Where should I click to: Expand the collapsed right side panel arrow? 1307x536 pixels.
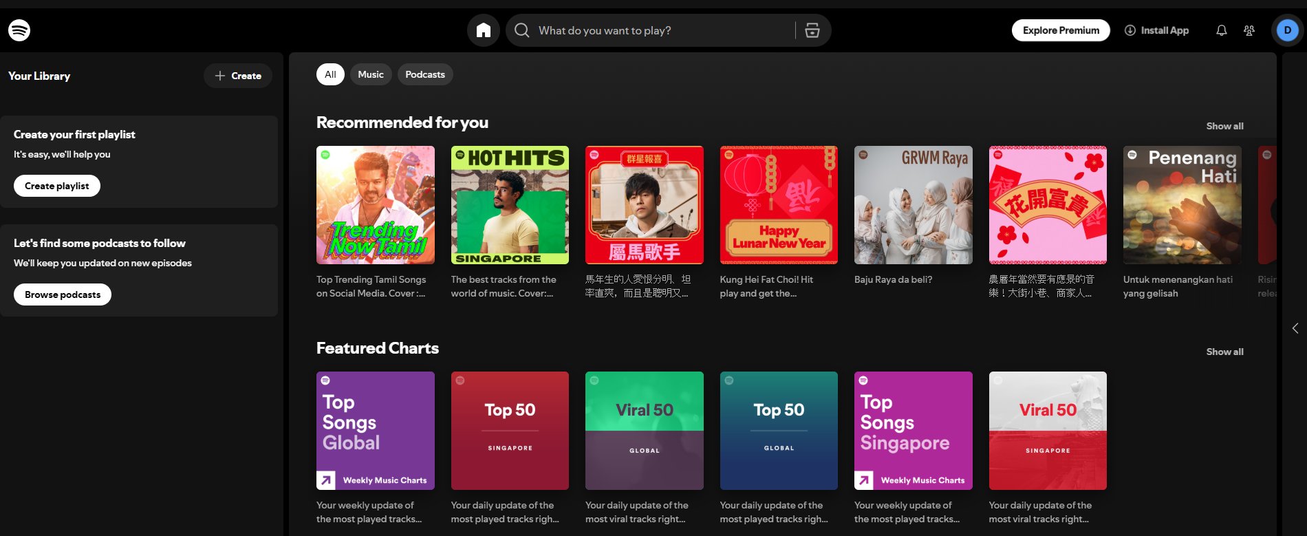[x=1295, y=328]
